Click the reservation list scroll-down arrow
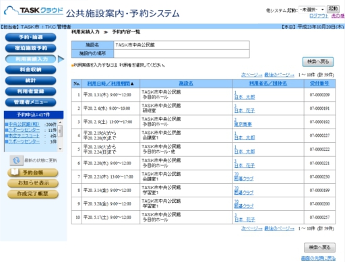 pyautogui.click(x=60, y=149)
